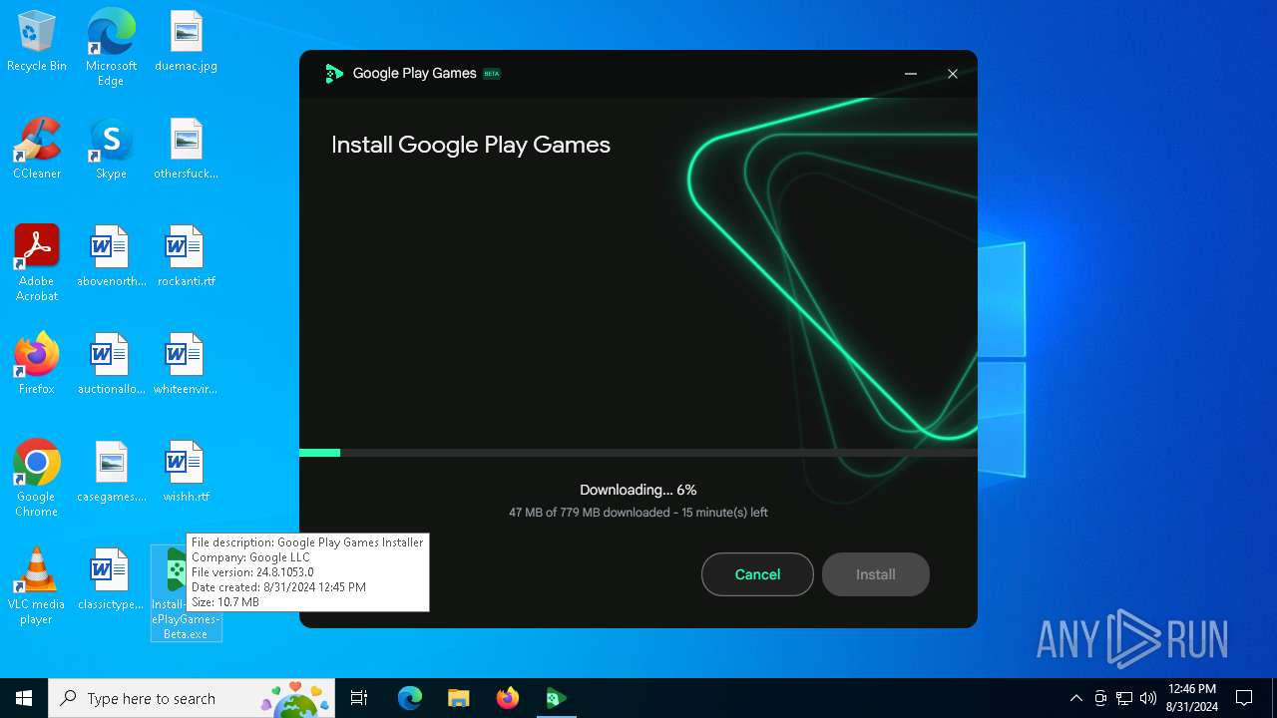Select the classictype Word document icon
Image resolution: width=1277 pixels, height=718 pixels.
[x=111, y=580]
